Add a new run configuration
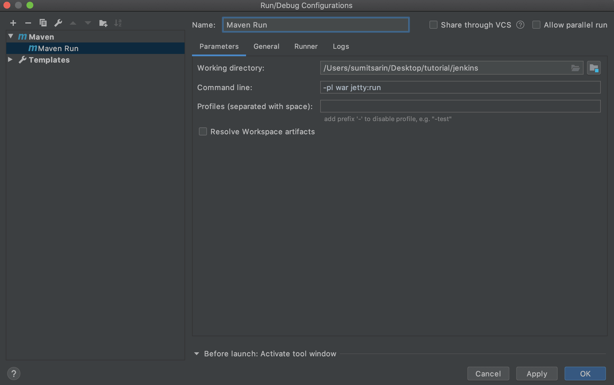The height and width of the screenshot is (385, 614). click(13, 23)
